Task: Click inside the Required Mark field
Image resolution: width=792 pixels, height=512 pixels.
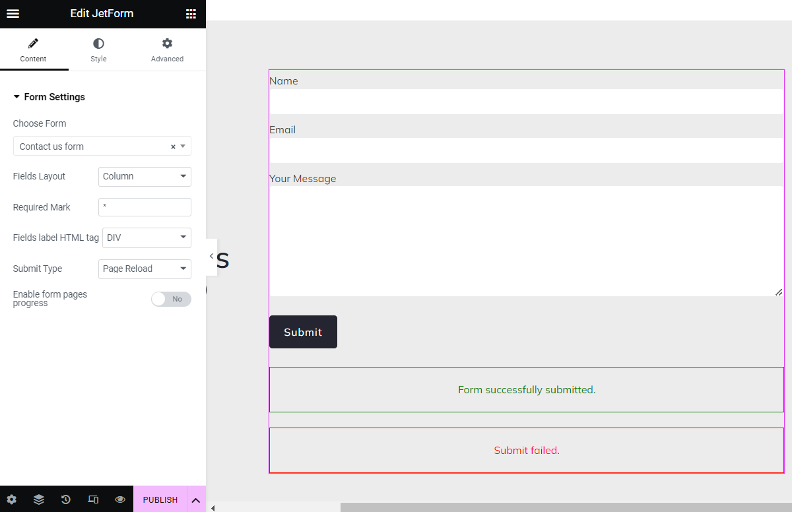Action: coord(144,207)
